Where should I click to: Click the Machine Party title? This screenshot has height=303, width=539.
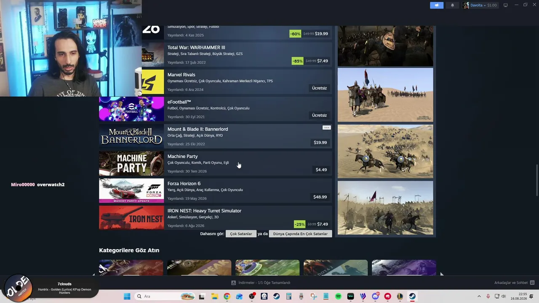pos(182,157)
